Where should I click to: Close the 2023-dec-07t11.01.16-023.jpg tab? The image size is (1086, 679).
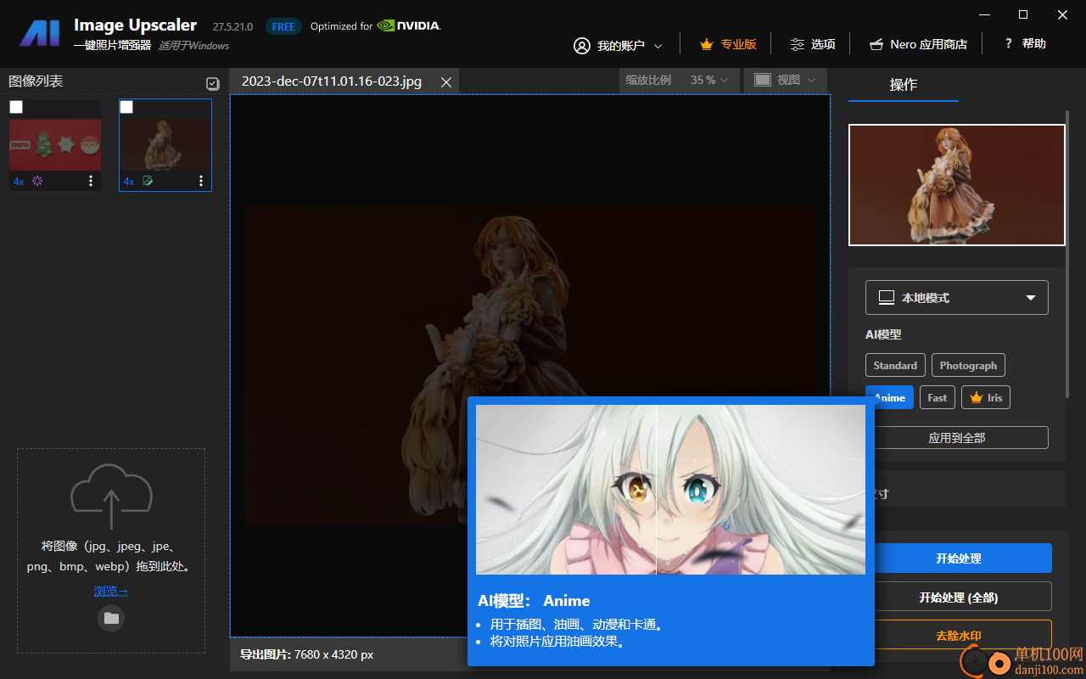[446, 81]
